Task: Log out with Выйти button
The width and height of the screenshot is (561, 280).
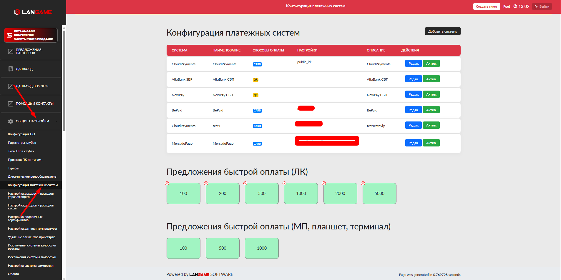Action: [542, 6]
